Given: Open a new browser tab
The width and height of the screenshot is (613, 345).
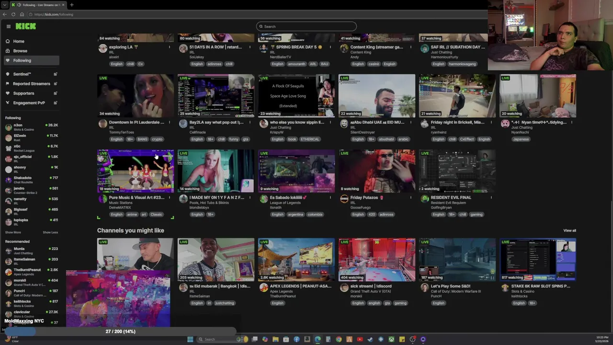Looking at the screenshot, I should tap(72, 5).
